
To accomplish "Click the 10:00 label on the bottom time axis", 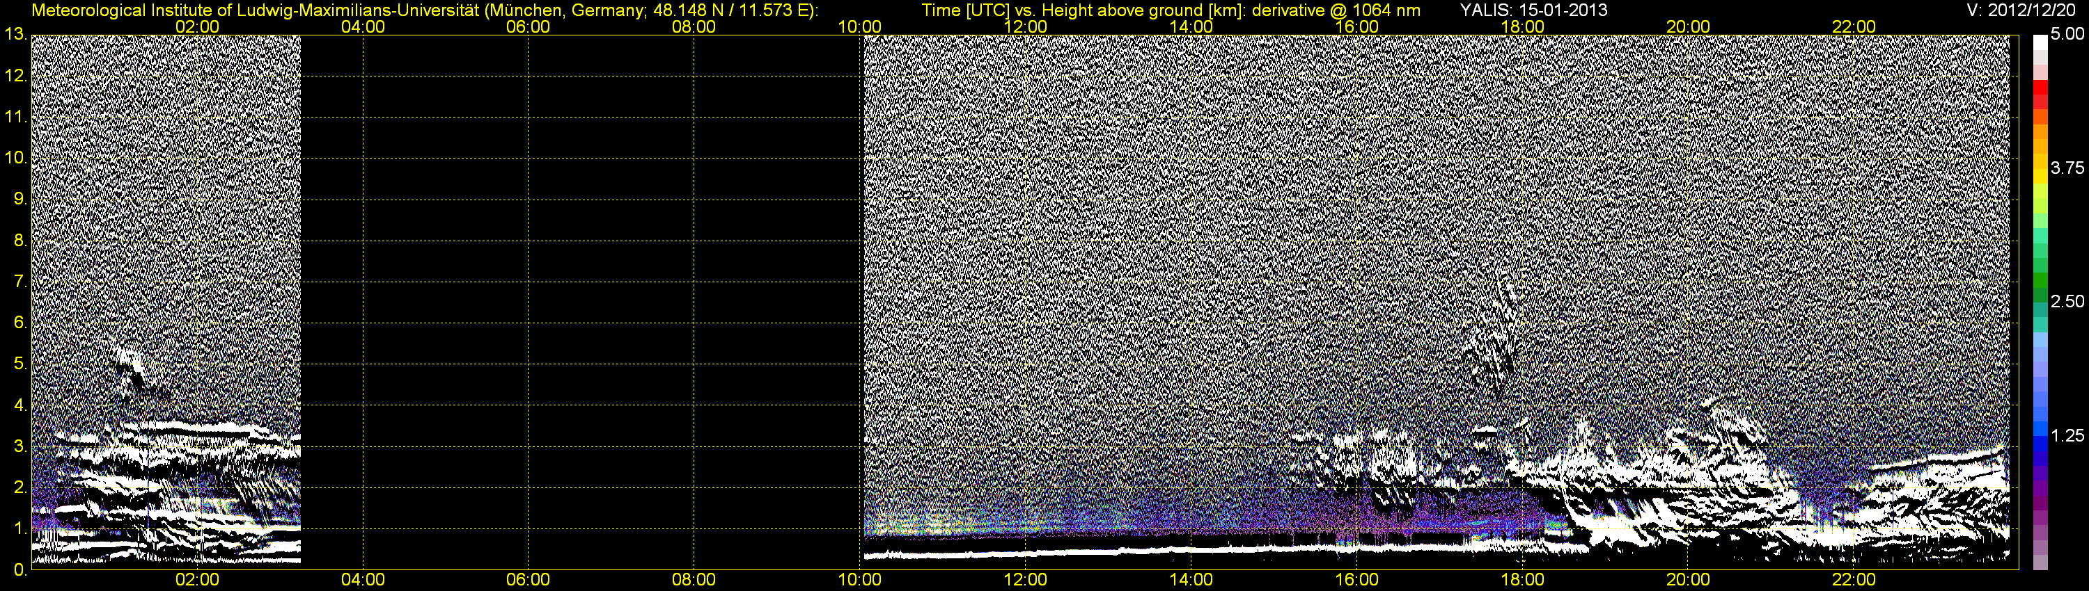I will pos(859,580).
